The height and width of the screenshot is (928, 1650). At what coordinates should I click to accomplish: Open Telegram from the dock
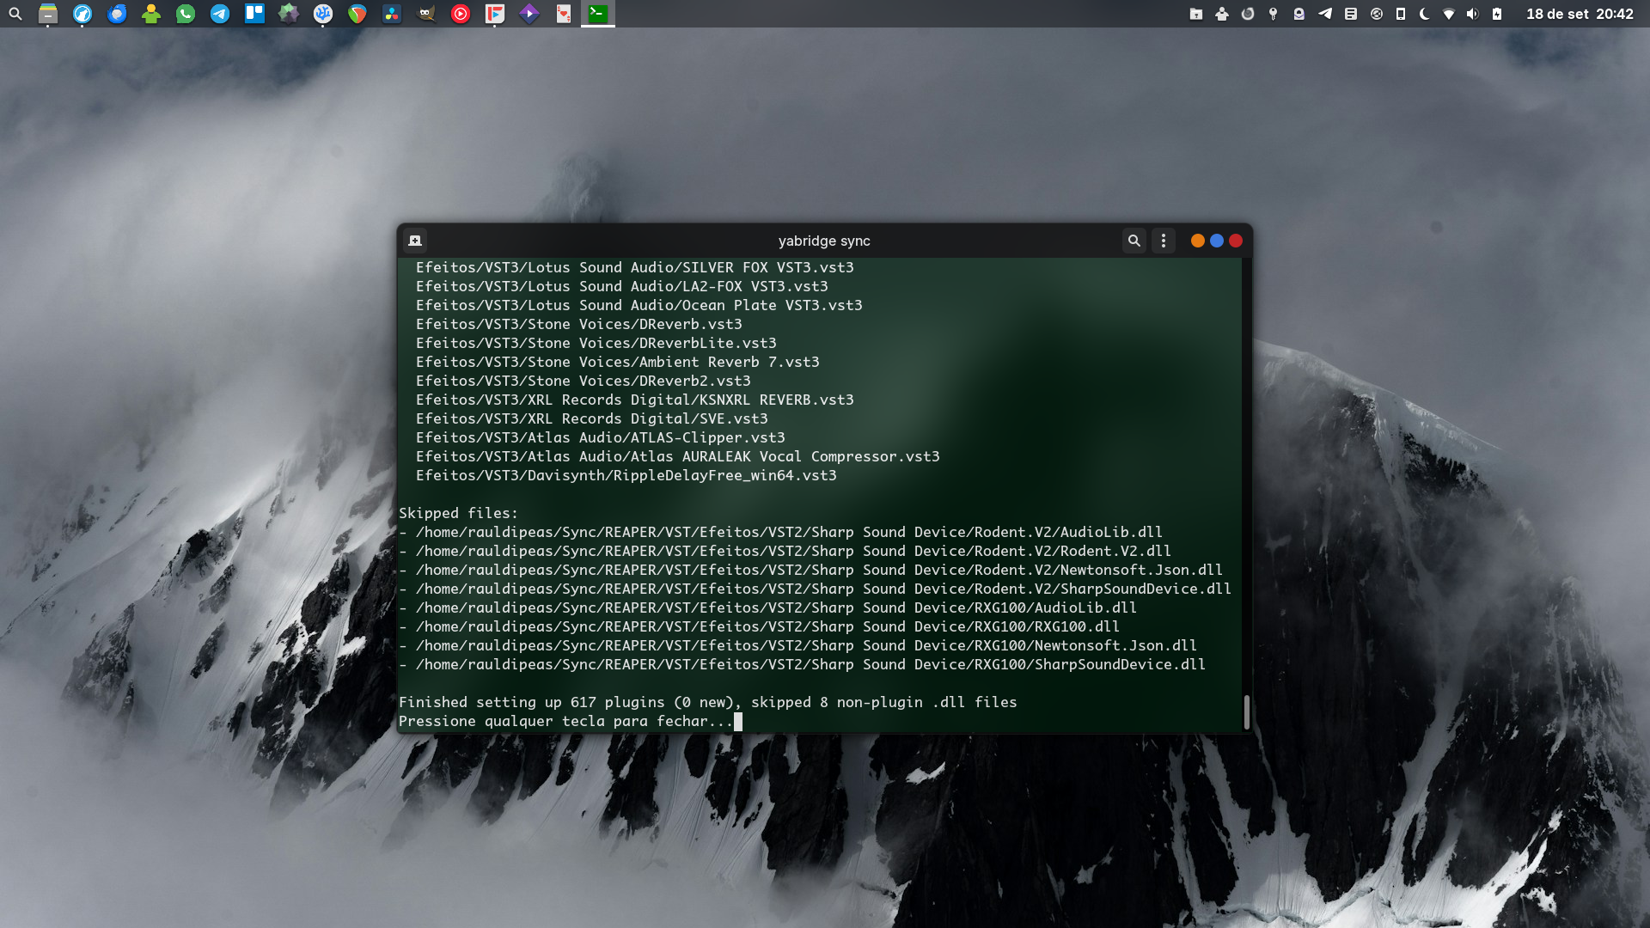coord(220,14)
